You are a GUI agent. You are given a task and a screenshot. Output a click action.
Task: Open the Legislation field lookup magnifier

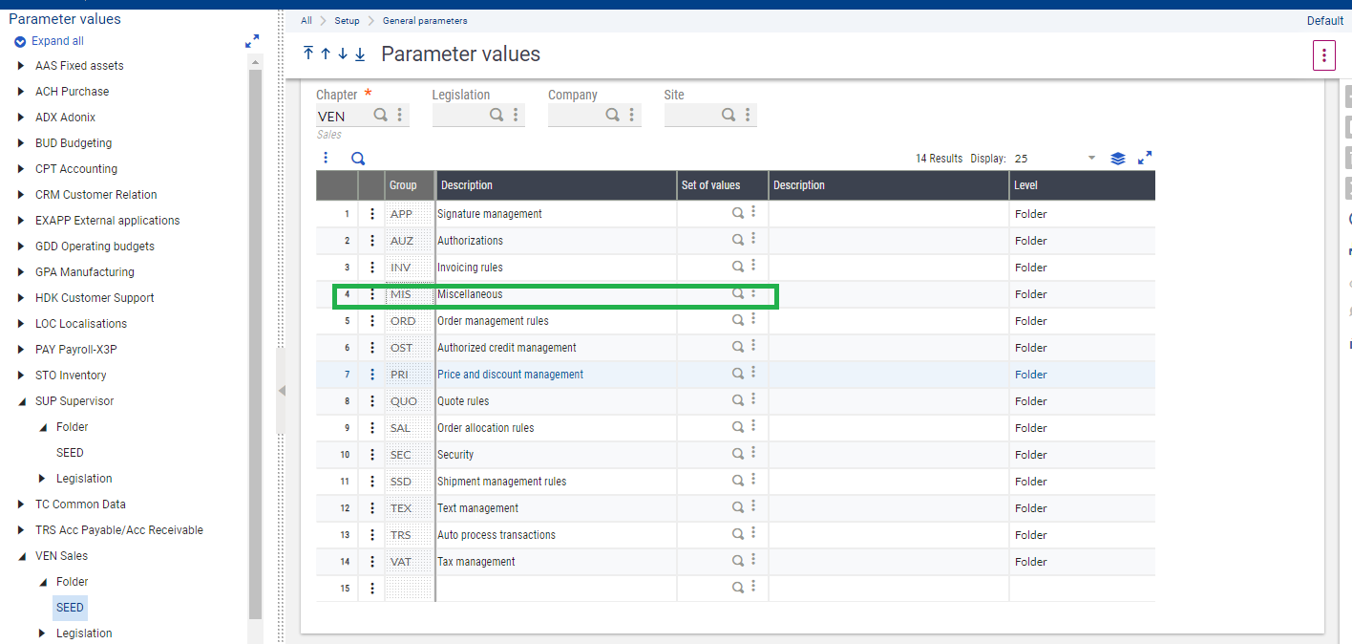[496, 115]
